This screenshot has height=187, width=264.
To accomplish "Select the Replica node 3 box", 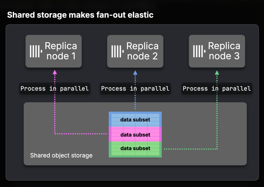I will (x=217, y=51).
